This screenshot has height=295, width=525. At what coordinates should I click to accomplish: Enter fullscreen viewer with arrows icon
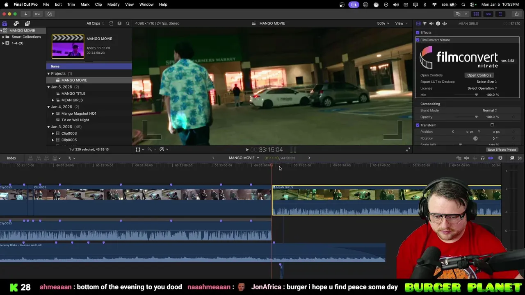click(x=408, y=150)
